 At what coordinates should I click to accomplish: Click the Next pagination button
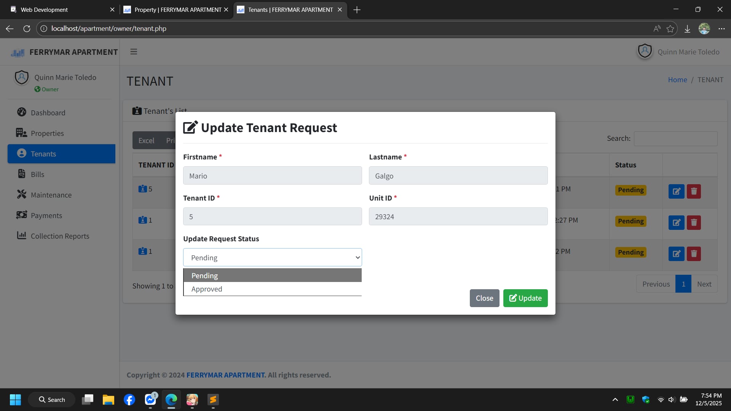coord(704,284)
